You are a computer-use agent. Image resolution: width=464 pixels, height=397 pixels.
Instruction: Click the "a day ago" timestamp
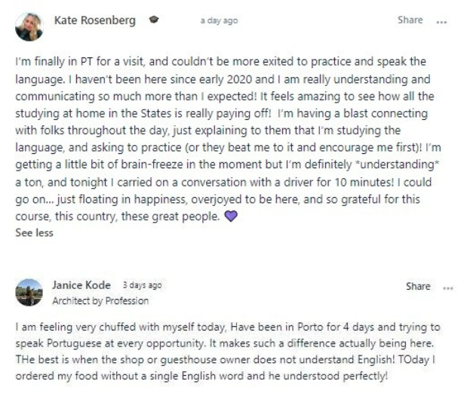219,21
